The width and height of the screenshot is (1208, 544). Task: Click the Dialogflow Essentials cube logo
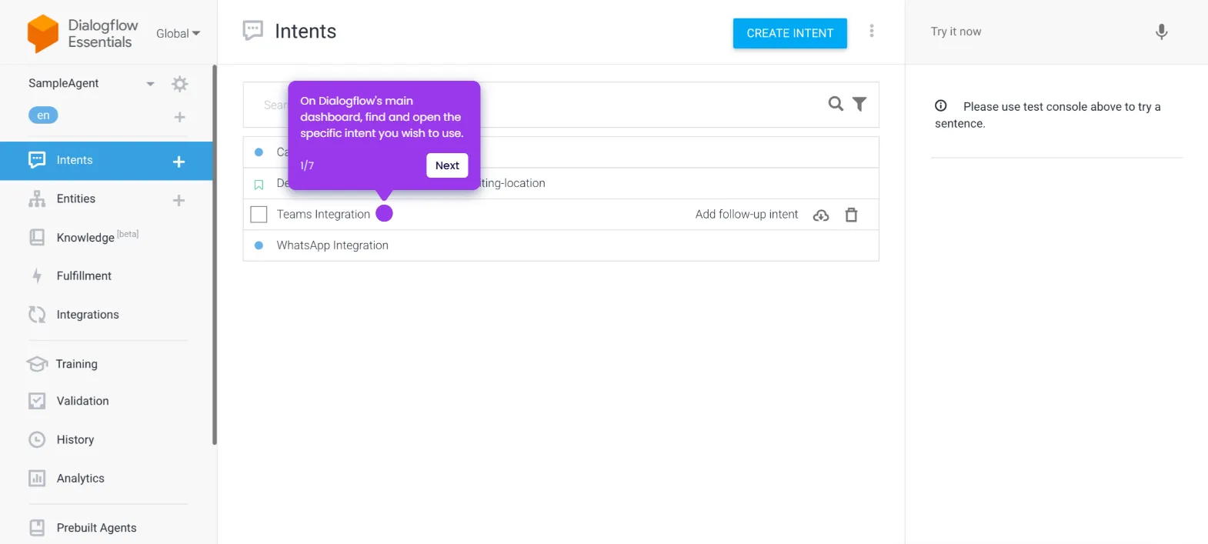[42, 34]
